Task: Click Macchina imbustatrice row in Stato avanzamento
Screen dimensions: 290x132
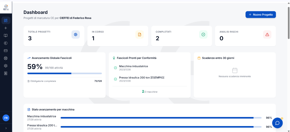Action: (x=150, y=118)
